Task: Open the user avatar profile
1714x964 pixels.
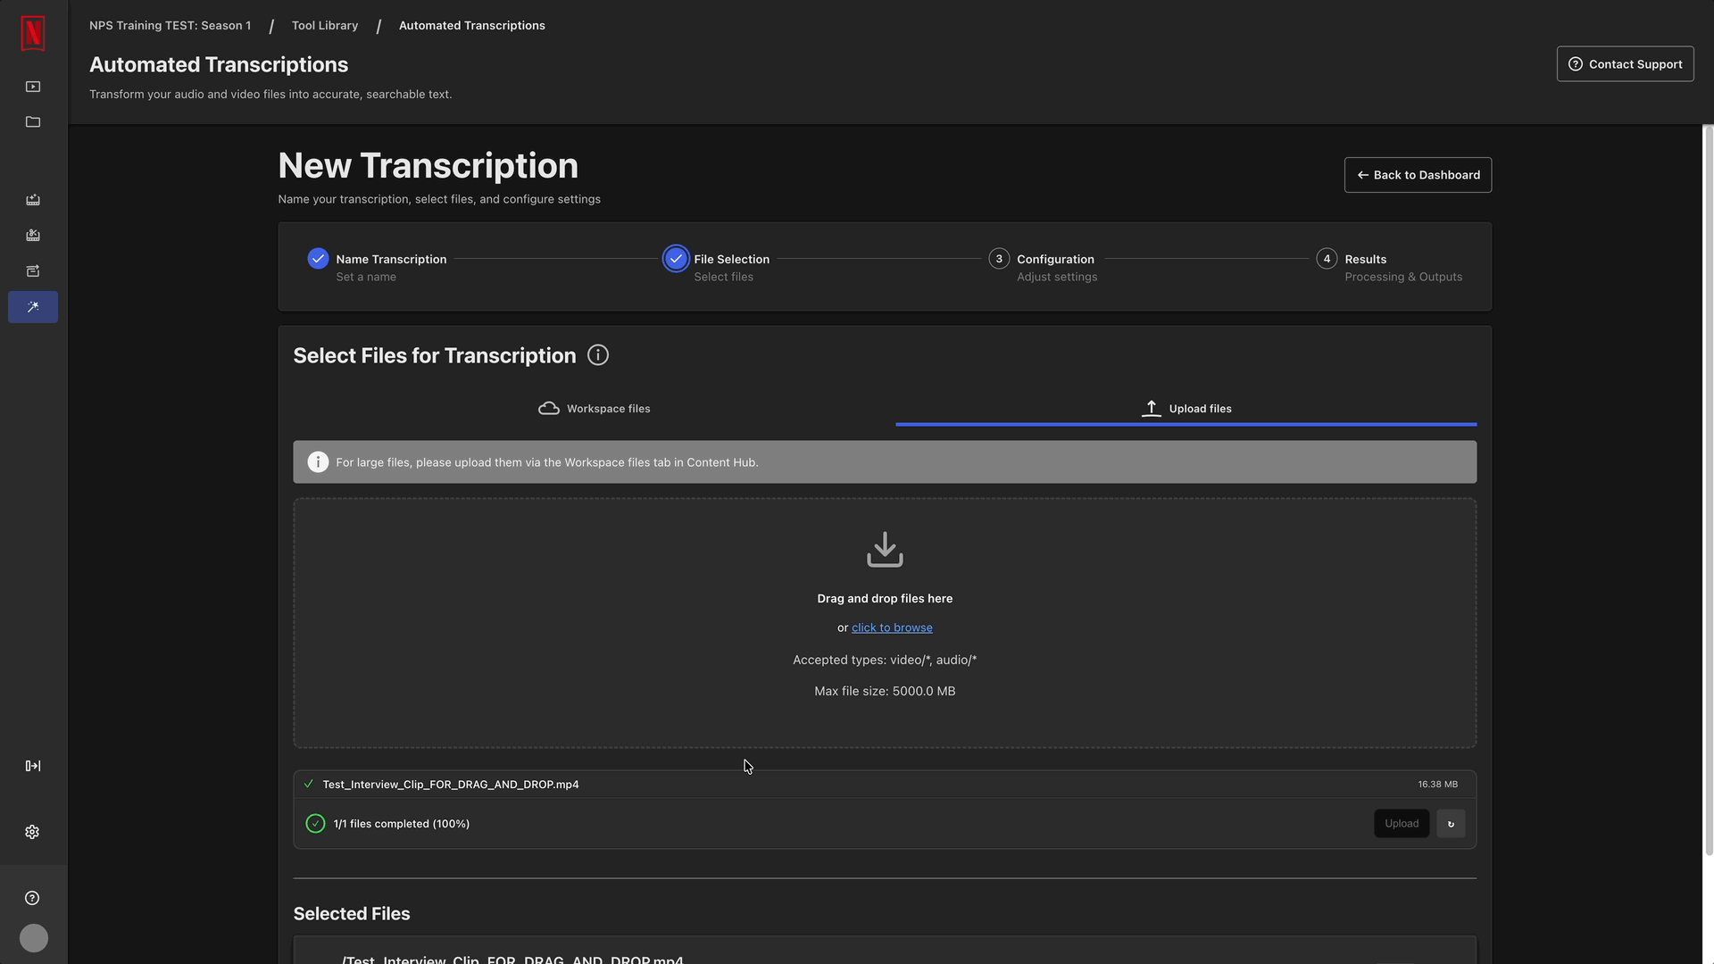Action: coord(34,938)
